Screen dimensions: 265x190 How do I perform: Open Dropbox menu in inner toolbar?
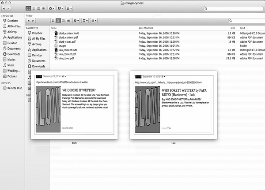tap(85, 21)
